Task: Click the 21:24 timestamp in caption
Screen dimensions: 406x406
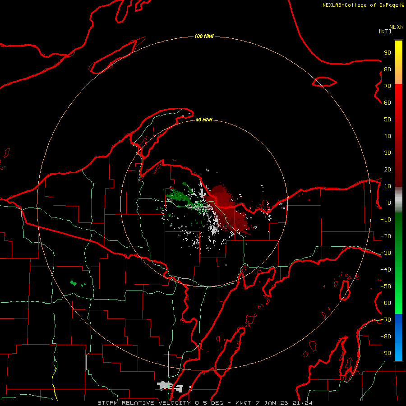Action: [302, 403]
